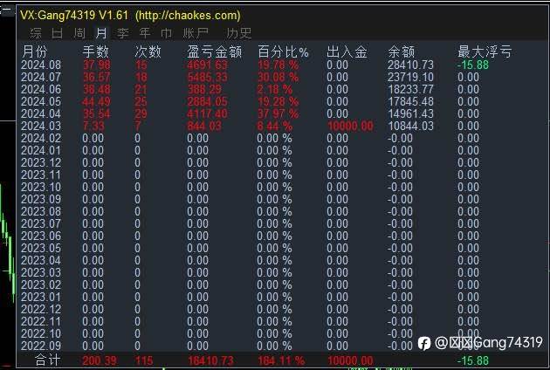Switch to the 周 weekly tab
The height and width of the screenshot is (370, 550).
(79, 33)
